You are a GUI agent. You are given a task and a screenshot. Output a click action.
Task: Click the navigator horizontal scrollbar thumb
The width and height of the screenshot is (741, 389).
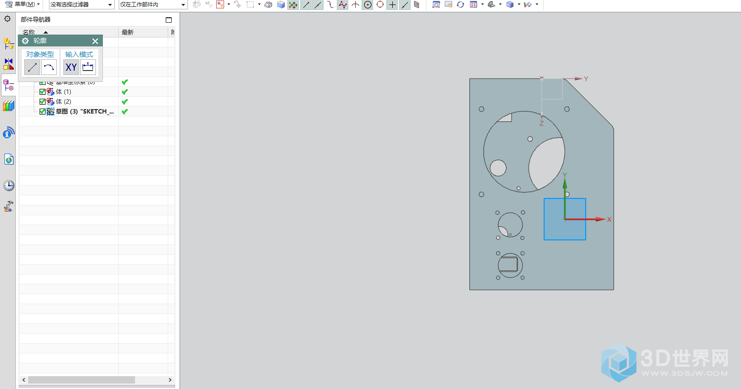pyautogui.click(x=82, y=380)
